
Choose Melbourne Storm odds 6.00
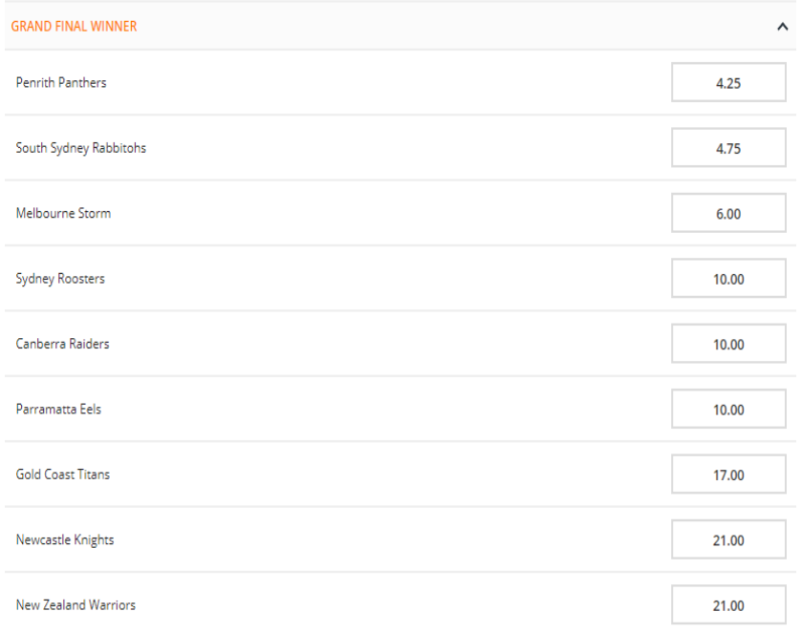728,214
